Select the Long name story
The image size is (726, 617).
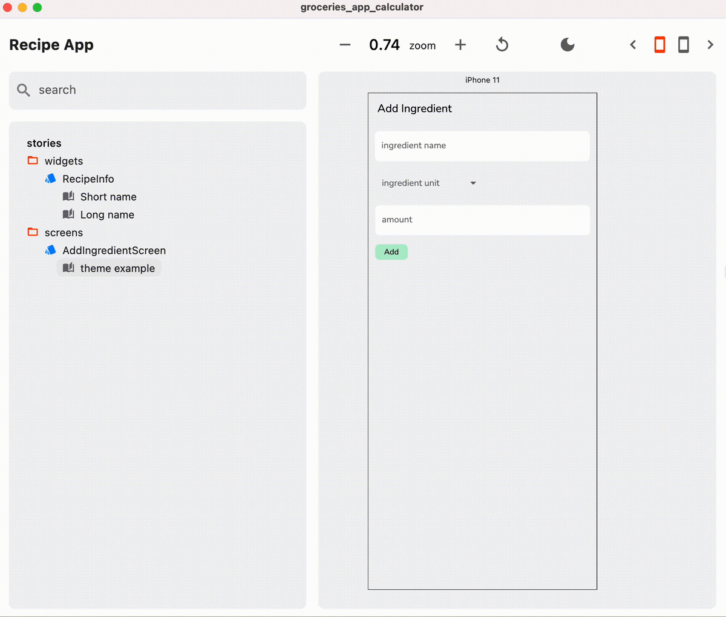click(x=106, y=214)
